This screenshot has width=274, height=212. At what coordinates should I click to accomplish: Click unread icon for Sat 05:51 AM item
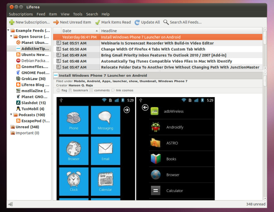tap(59, 43)
